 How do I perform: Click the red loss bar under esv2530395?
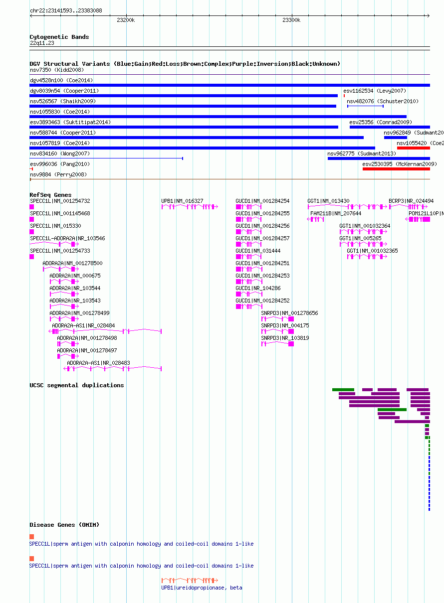click(x=396, y=169)
